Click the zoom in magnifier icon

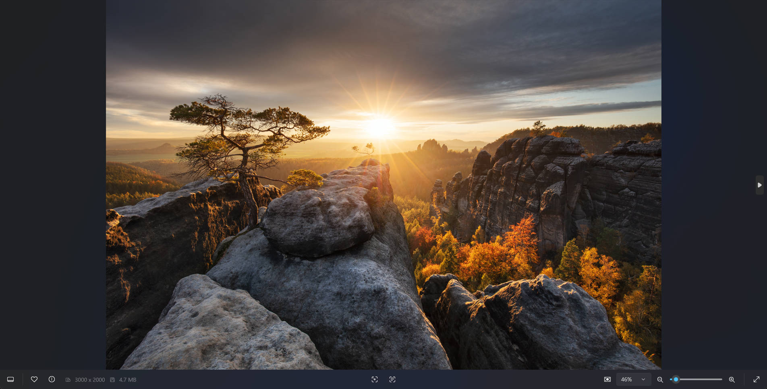pyautogui.click(x=732, y=379)
